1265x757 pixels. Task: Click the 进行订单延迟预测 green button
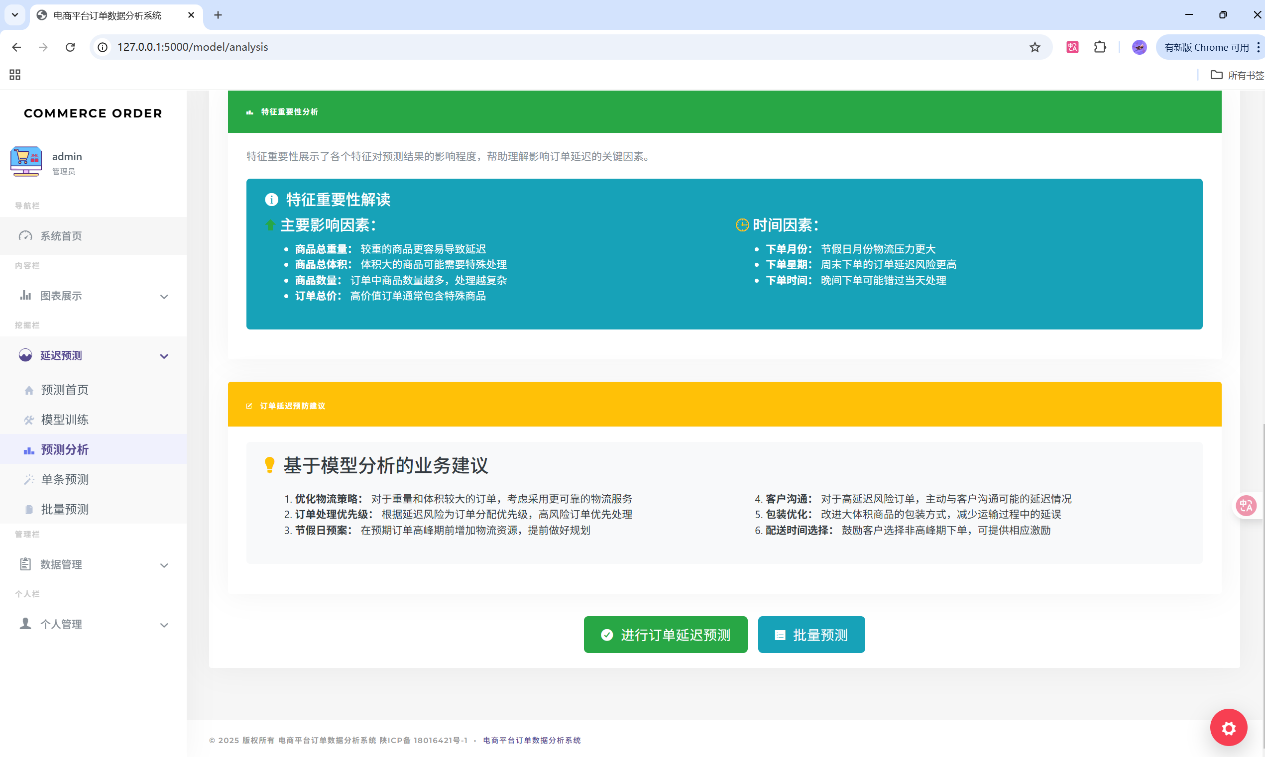click(x=665, y=635)
